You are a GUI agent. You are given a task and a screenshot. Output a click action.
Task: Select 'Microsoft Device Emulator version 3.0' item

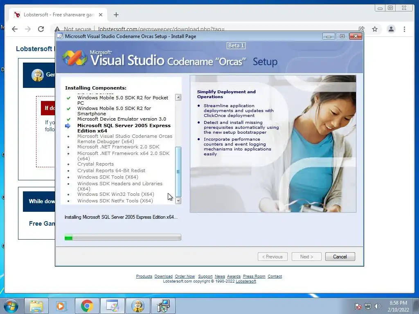[x=122, y=119]
